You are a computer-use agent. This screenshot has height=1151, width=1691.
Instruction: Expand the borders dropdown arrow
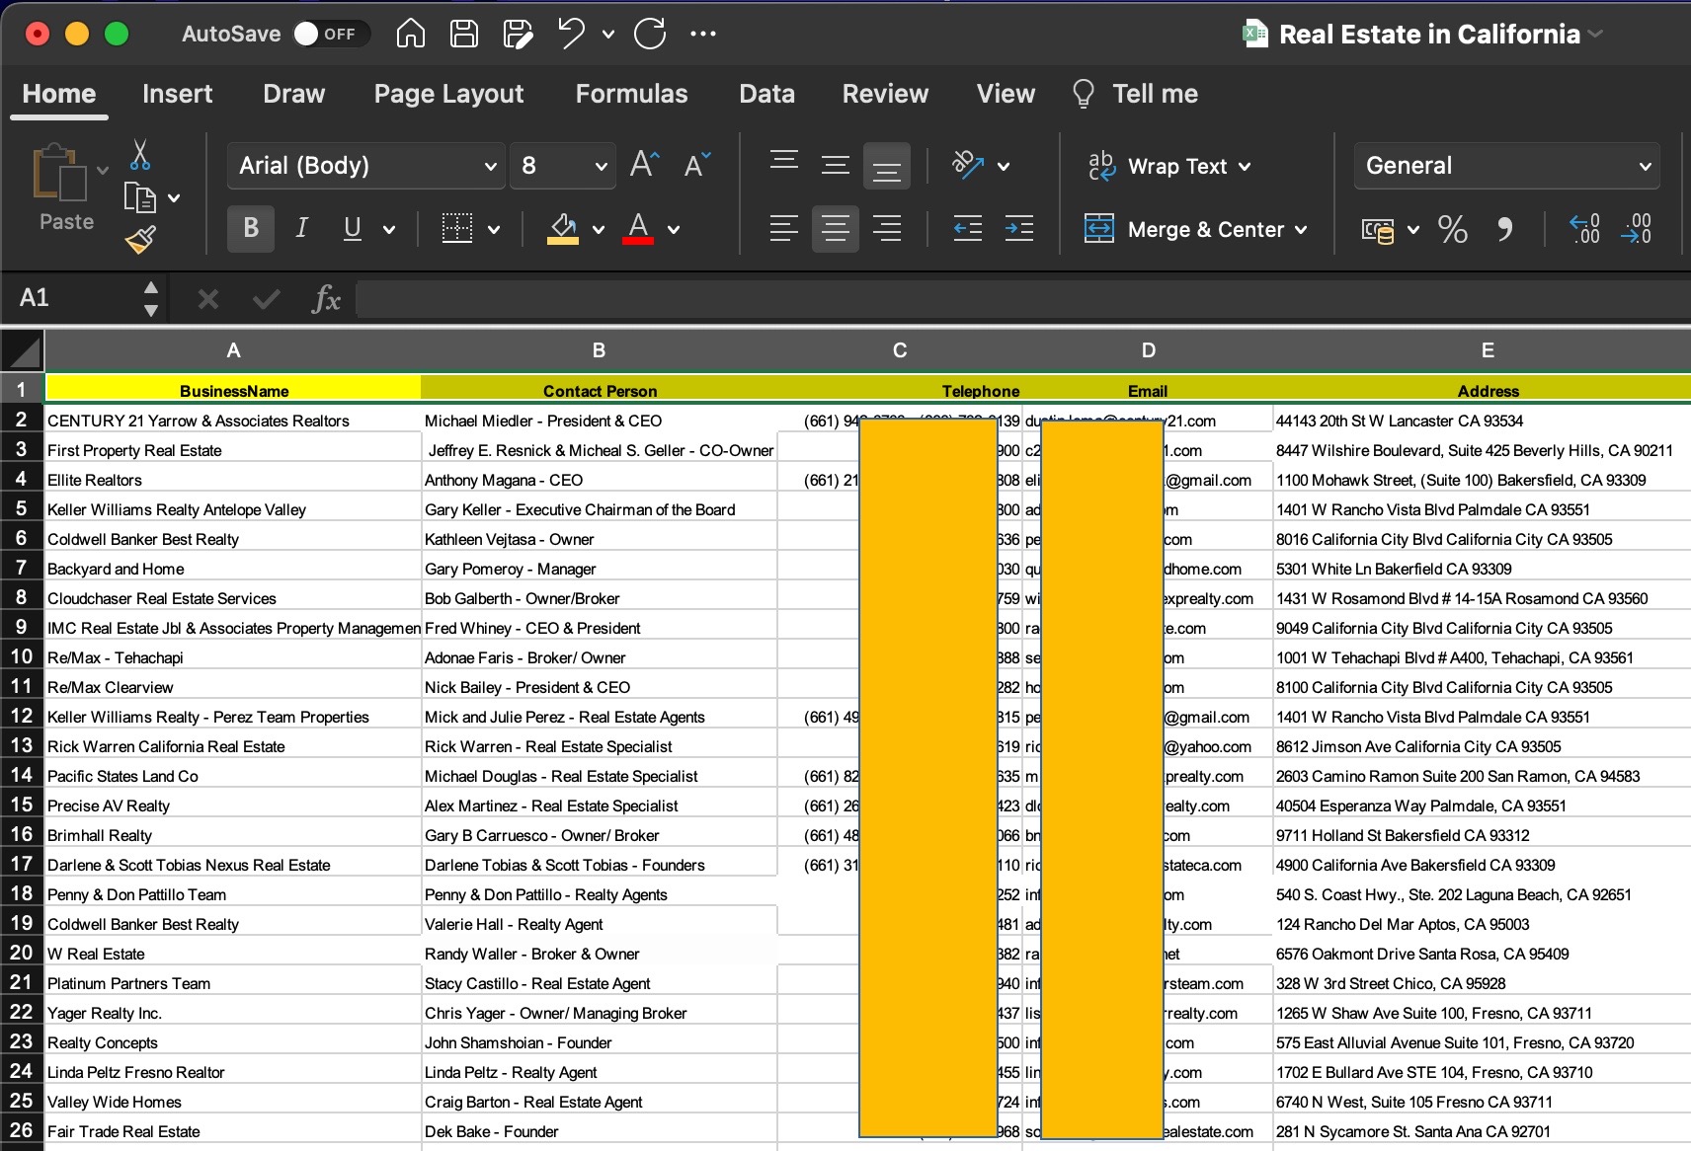pyautogui.click(x=494, y=230)
